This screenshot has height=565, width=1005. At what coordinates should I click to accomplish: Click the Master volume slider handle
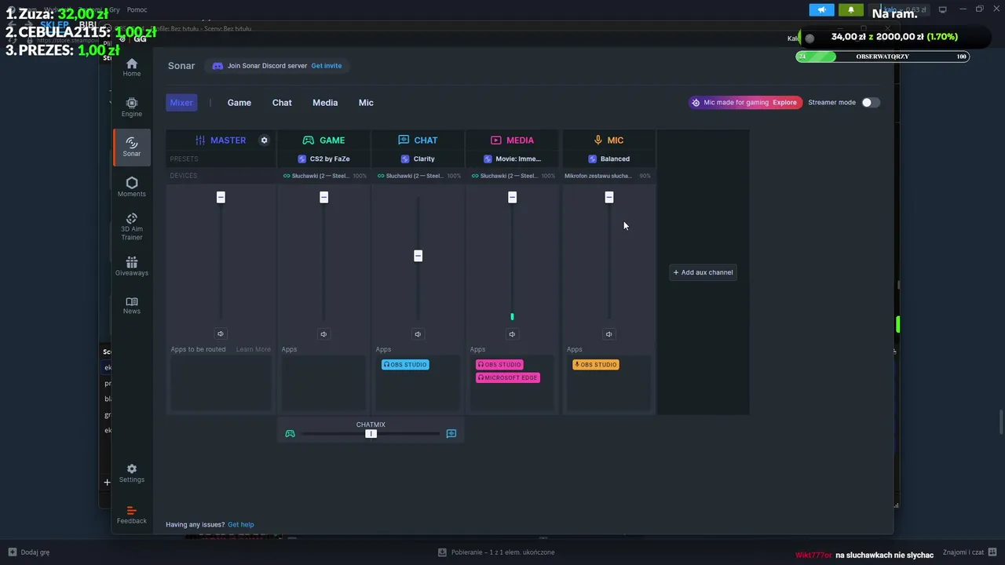pos(221,197)
